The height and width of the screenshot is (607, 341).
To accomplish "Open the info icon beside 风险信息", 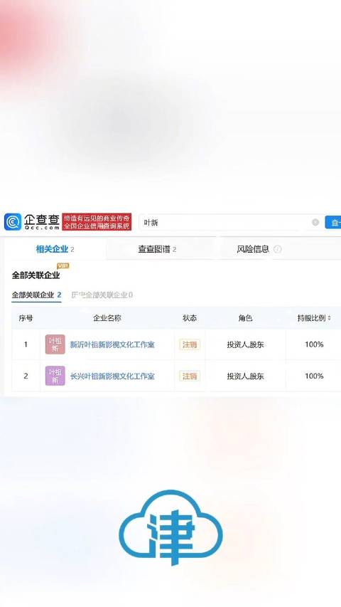I will [277, 249].
